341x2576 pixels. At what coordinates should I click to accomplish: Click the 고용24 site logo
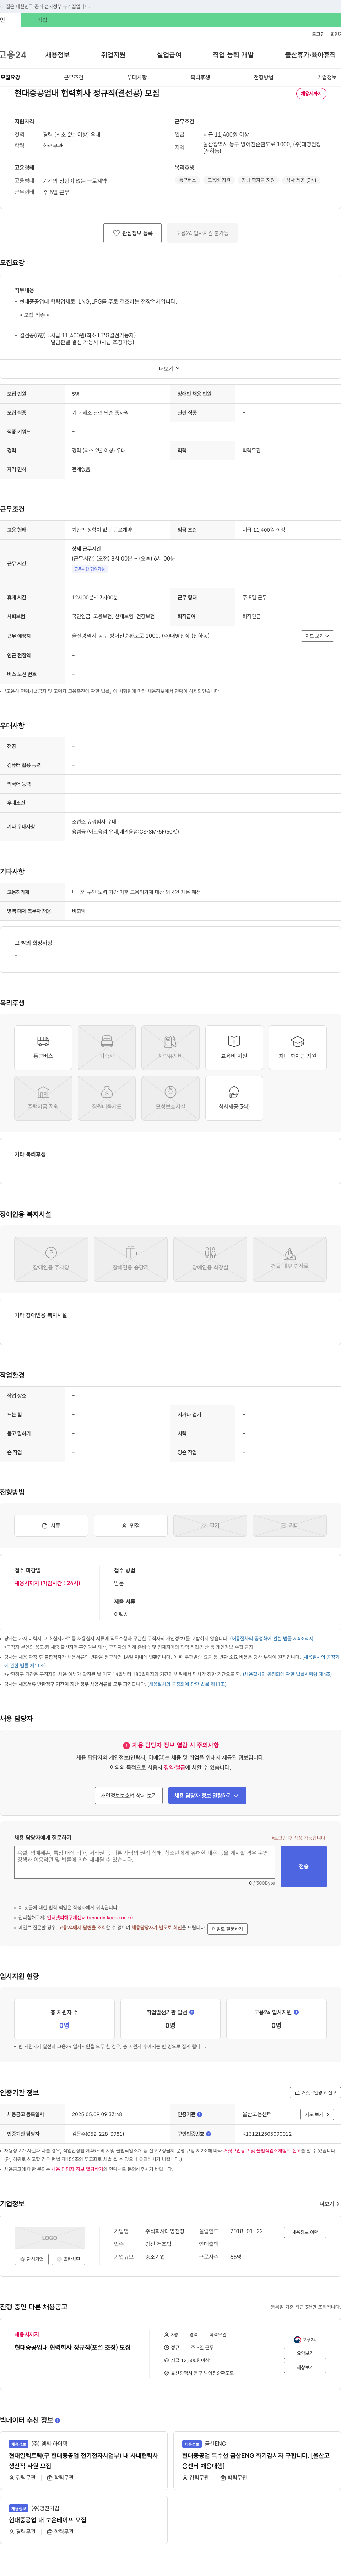[13, 55]
